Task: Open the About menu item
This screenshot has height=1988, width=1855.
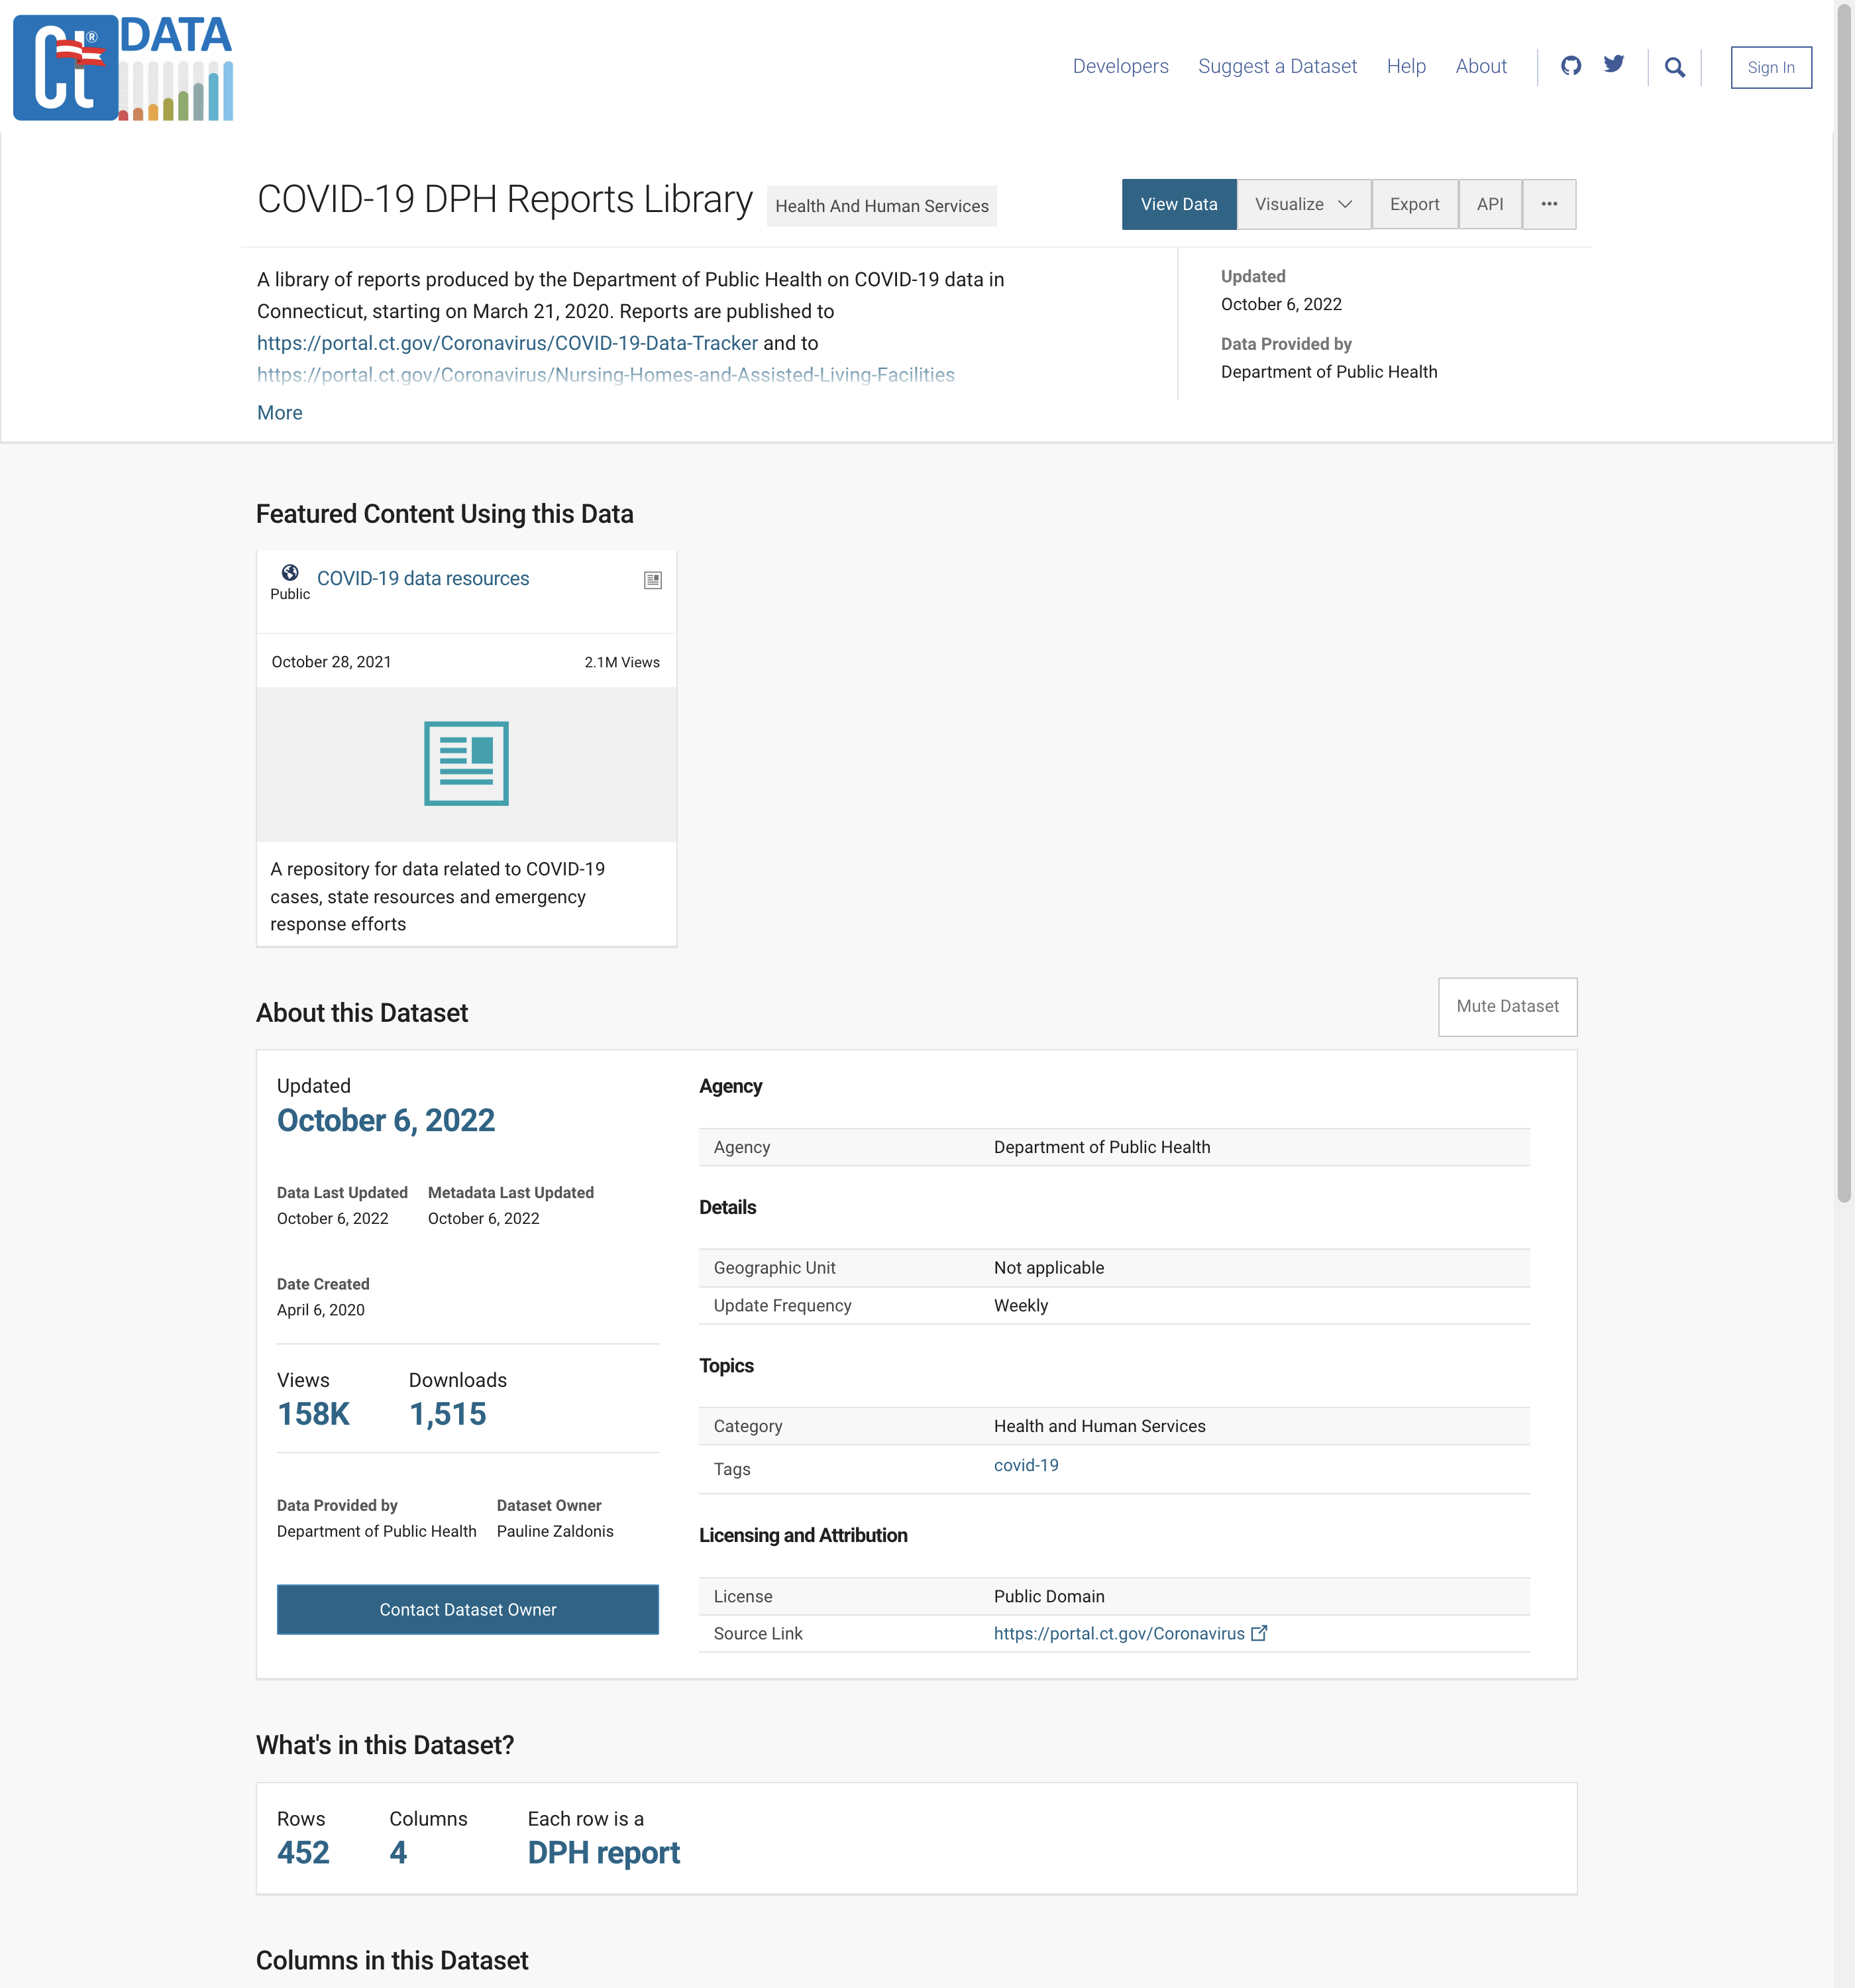Action: click(1480, 67)
